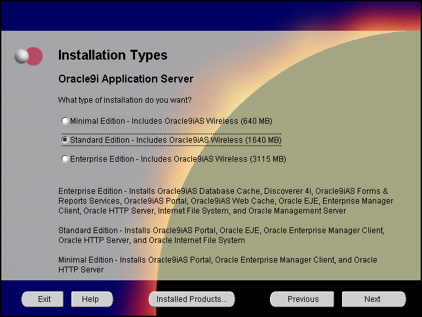This screenshot has width=422, height=317.
Task: Proceed with the Next button
Action: (x=374, y=299)
